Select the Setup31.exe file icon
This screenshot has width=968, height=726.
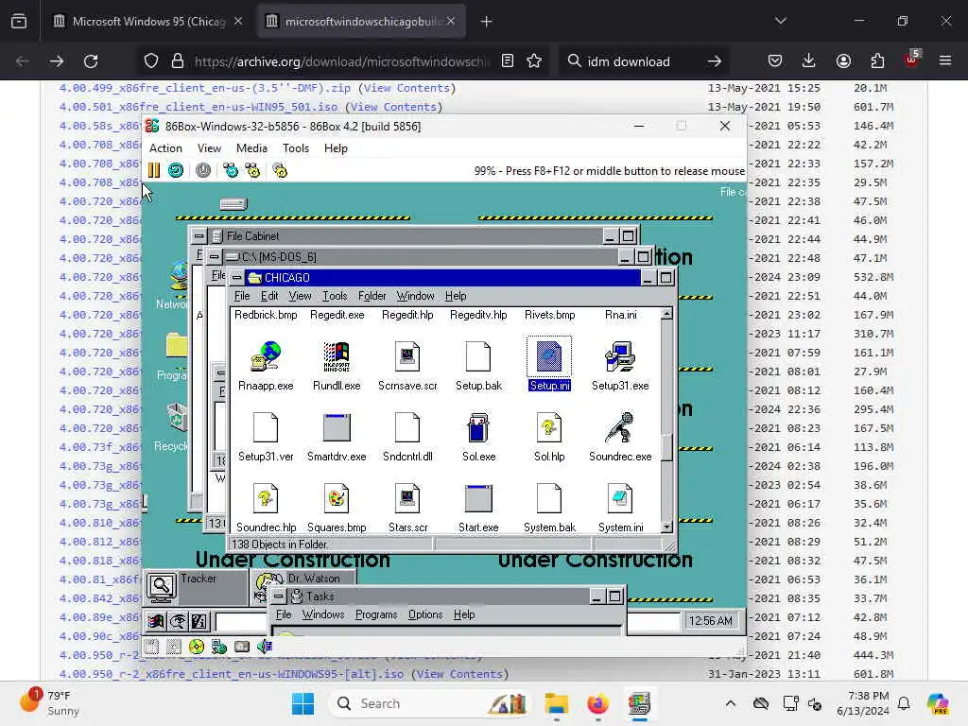click(620, 356)
